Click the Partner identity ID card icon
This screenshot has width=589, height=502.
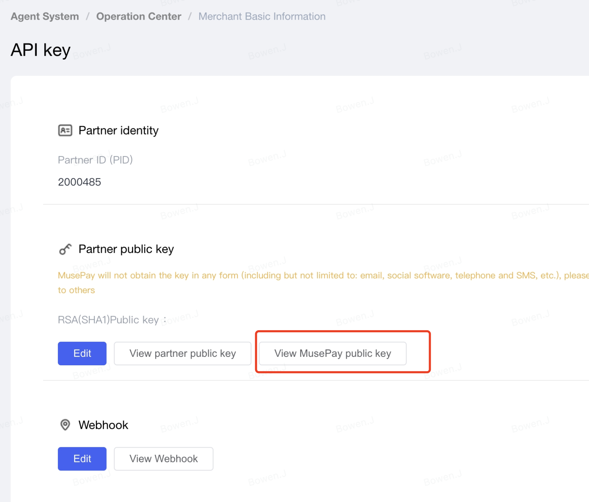(x=65, y=130)
